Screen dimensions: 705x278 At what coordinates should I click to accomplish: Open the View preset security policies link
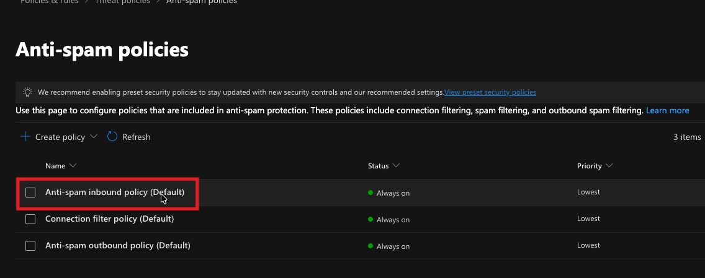coord(490,92)
